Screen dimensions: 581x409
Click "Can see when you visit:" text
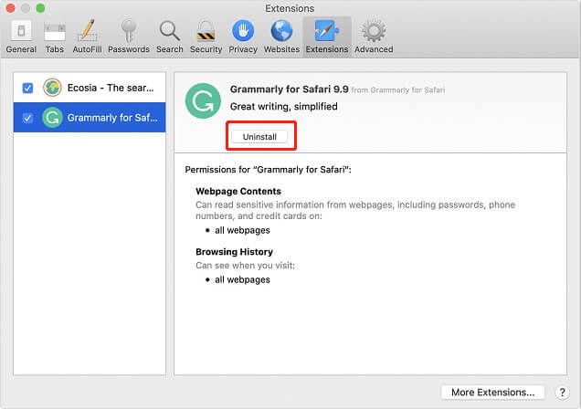(246, 266)
